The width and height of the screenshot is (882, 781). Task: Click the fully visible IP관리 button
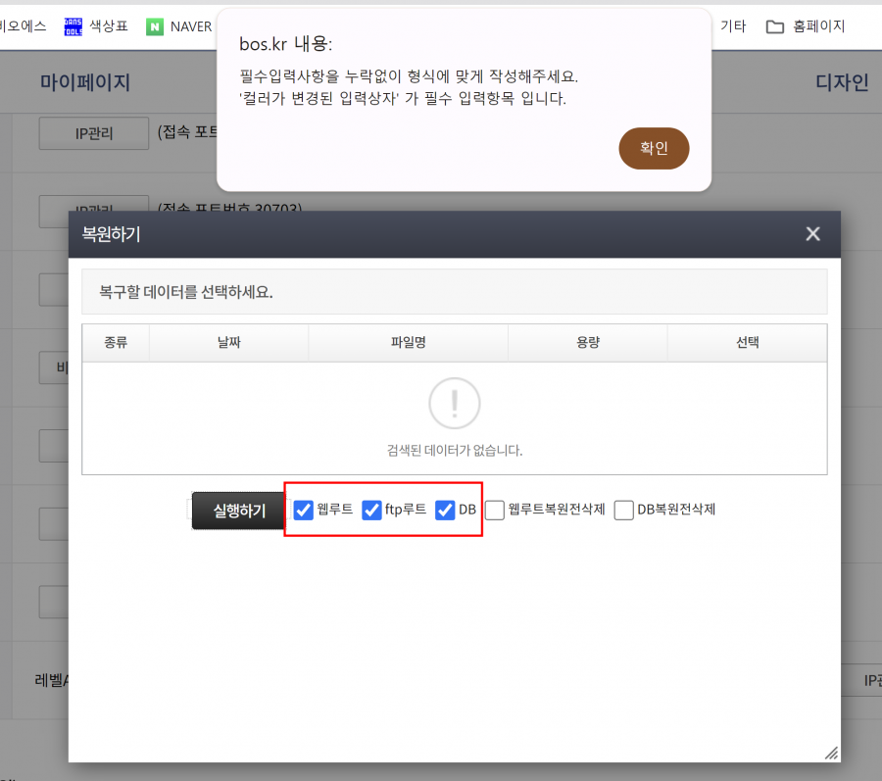pyautogui.click(x=94, y=134)
